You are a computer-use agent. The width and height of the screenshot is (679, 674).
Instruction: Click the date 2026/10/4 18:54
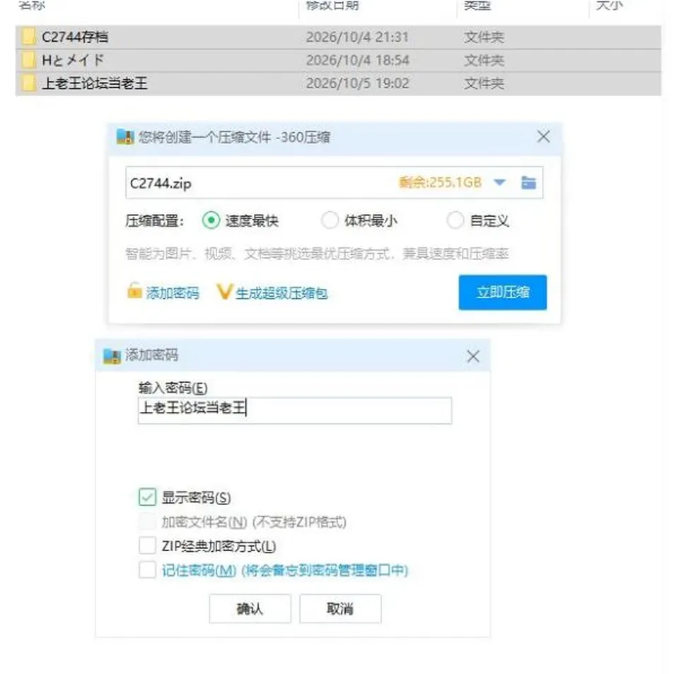[357, 60]
